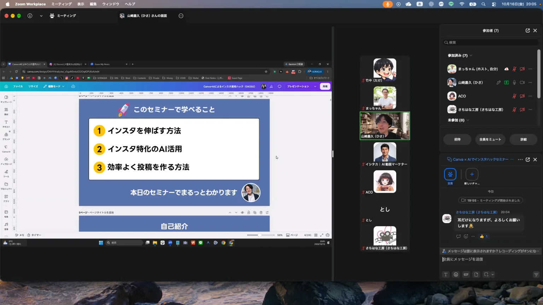Attach a file in the chat toolbar
543x305 pixels.
(476, 274)
